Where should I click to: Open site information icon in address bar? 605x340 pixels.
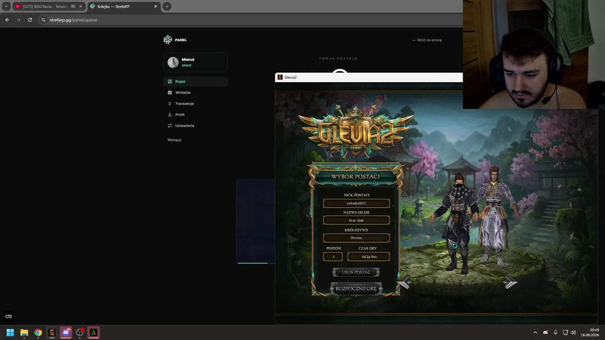tap(43, 20)
